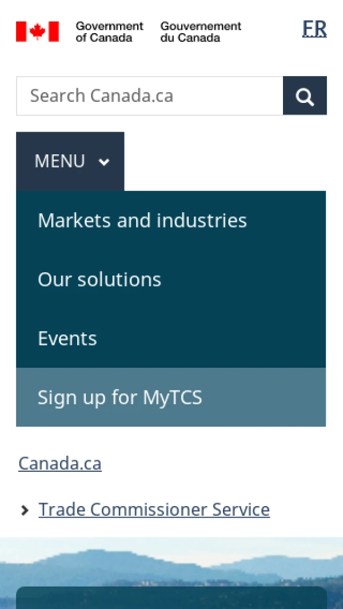This screenshot has width=343, height=609.
Task: Open the Markets and industries menu item
Action: 142,221
